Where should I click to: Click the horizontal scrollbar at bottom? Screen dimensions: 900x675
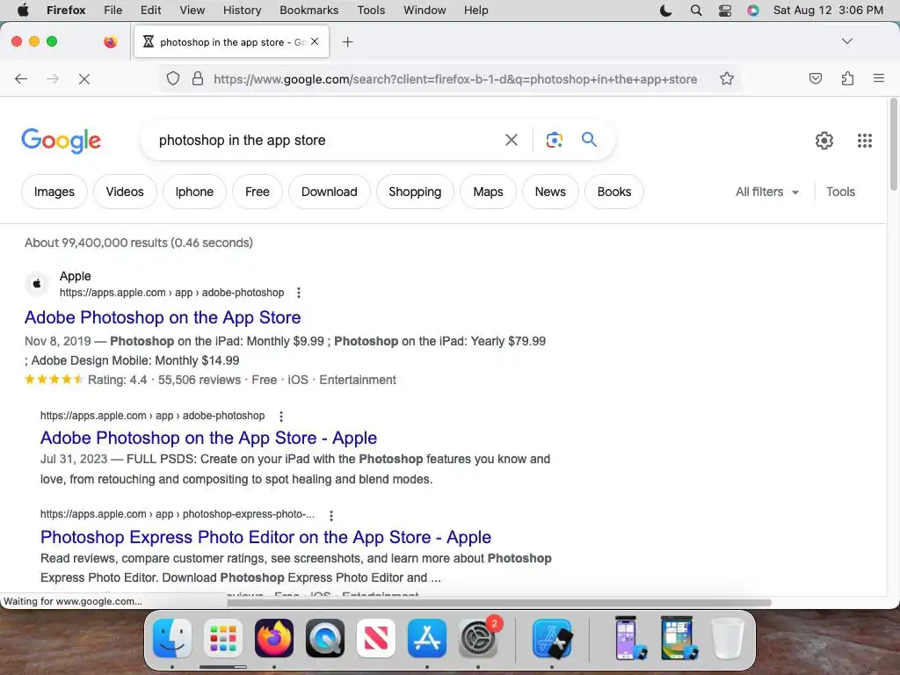click(498, 603)
